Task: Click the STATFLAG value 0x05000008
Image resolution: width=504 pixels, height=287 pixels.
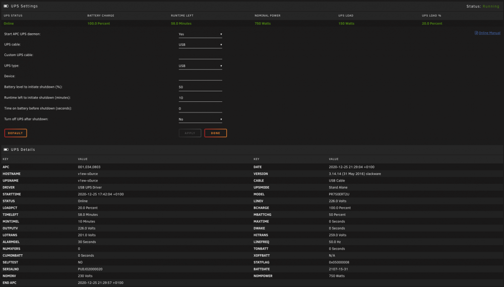Action: pos(339,262)
